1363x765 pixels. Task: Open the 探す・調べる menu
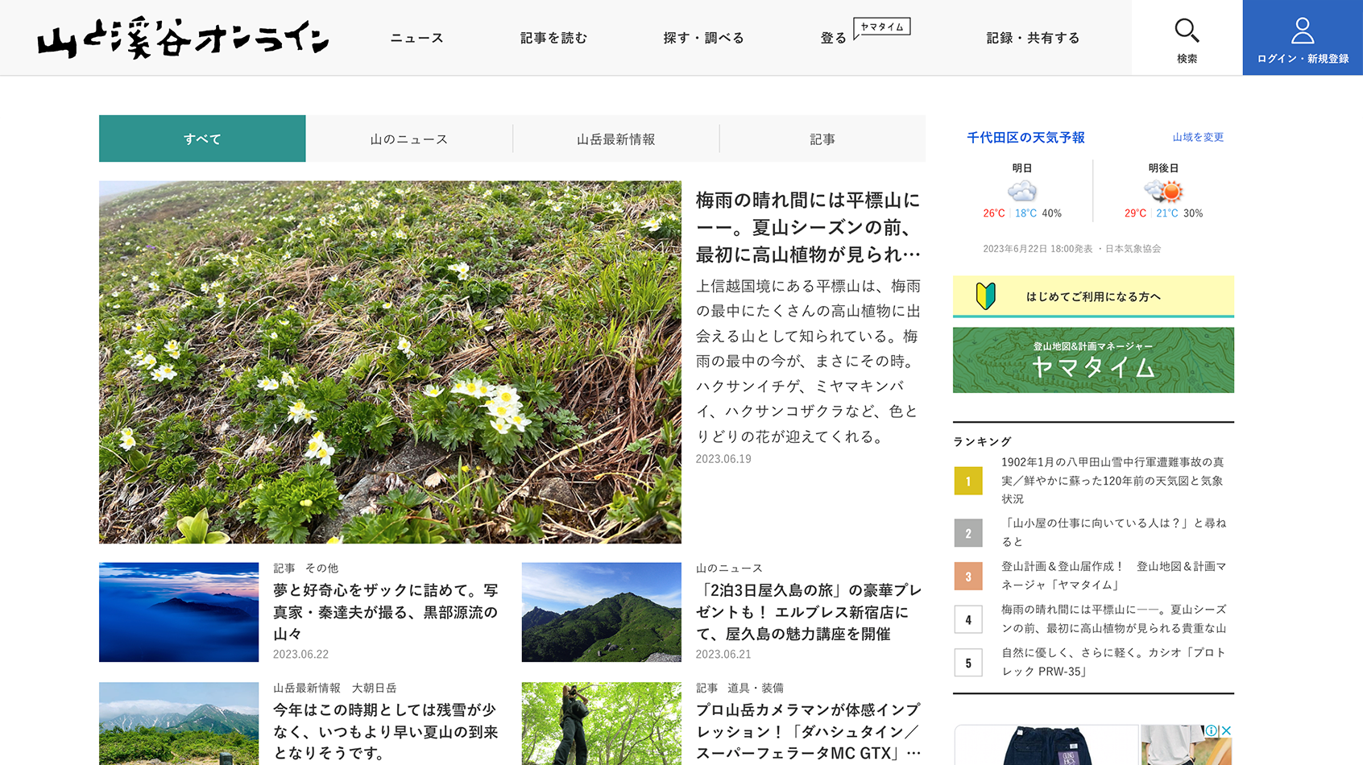click(702, 38)
